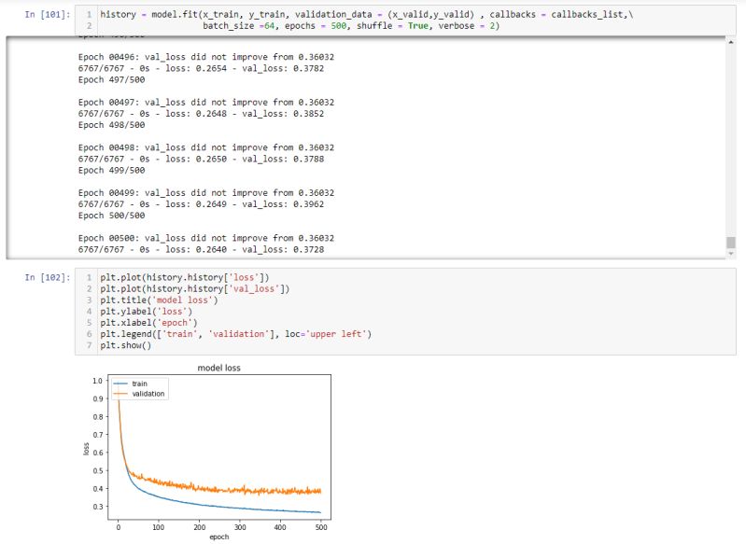The height and width of the screenshot is (544, 746).
Task: Click 'train' legend entry in plot
Action: pyautogui.click(x=139, y=384)
